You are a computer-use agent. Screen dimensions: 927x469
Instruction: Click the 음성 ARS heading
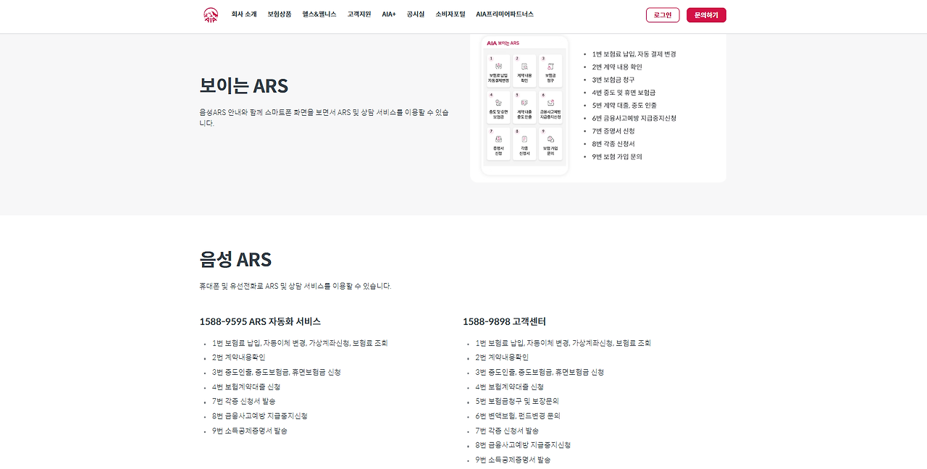point(235,259)
